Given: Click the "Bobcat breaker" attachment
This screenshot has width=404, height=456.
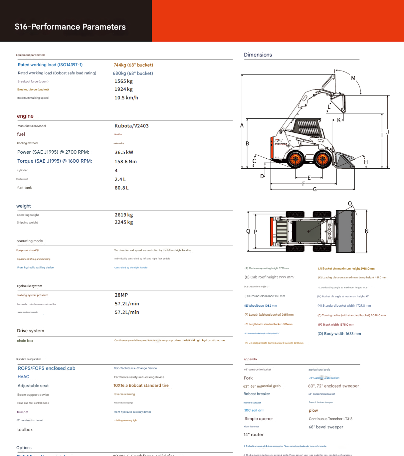Looking at the screenshot, I should coord(257,394).
